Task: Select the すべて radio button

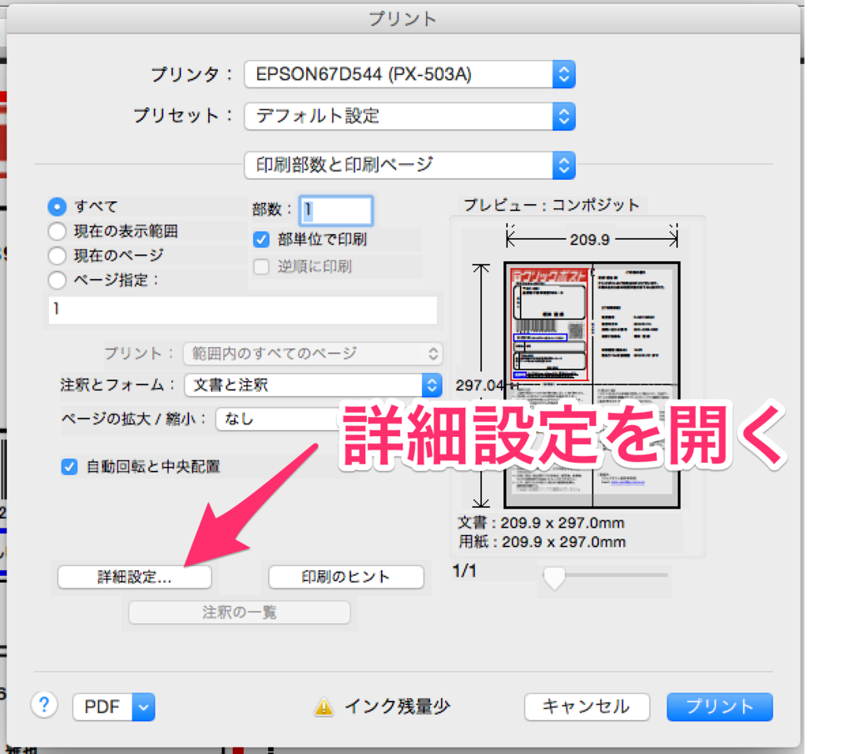Action: (x=57, y=206)
